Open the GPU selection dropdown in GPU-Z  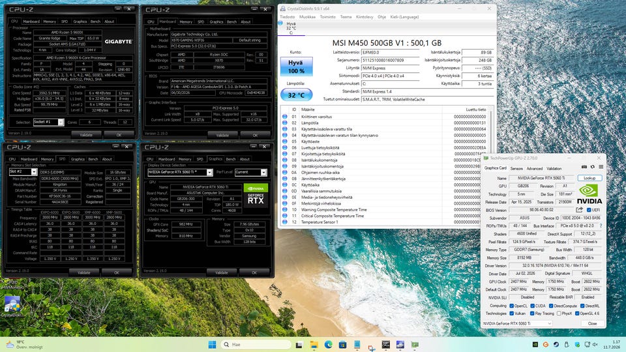(x=517, y=323)
